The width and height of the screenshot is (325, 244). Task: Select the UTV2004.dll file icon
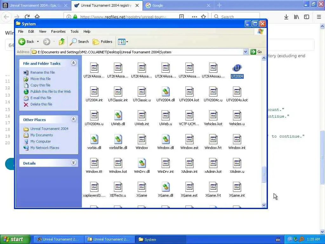[166, 92]
